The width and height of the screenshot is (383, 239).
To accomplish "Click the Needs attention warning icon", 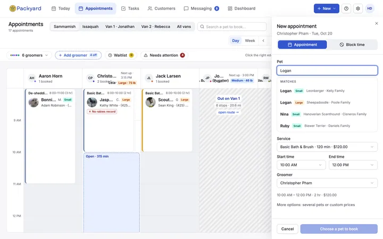I will [x=146, y=55].
